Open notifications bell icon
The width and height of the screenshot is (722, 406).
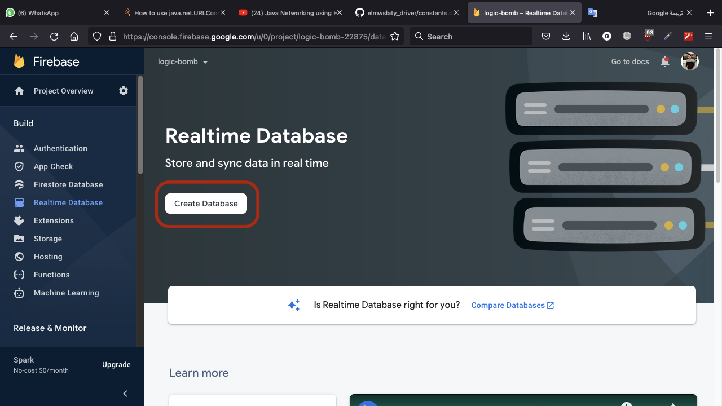665,61
